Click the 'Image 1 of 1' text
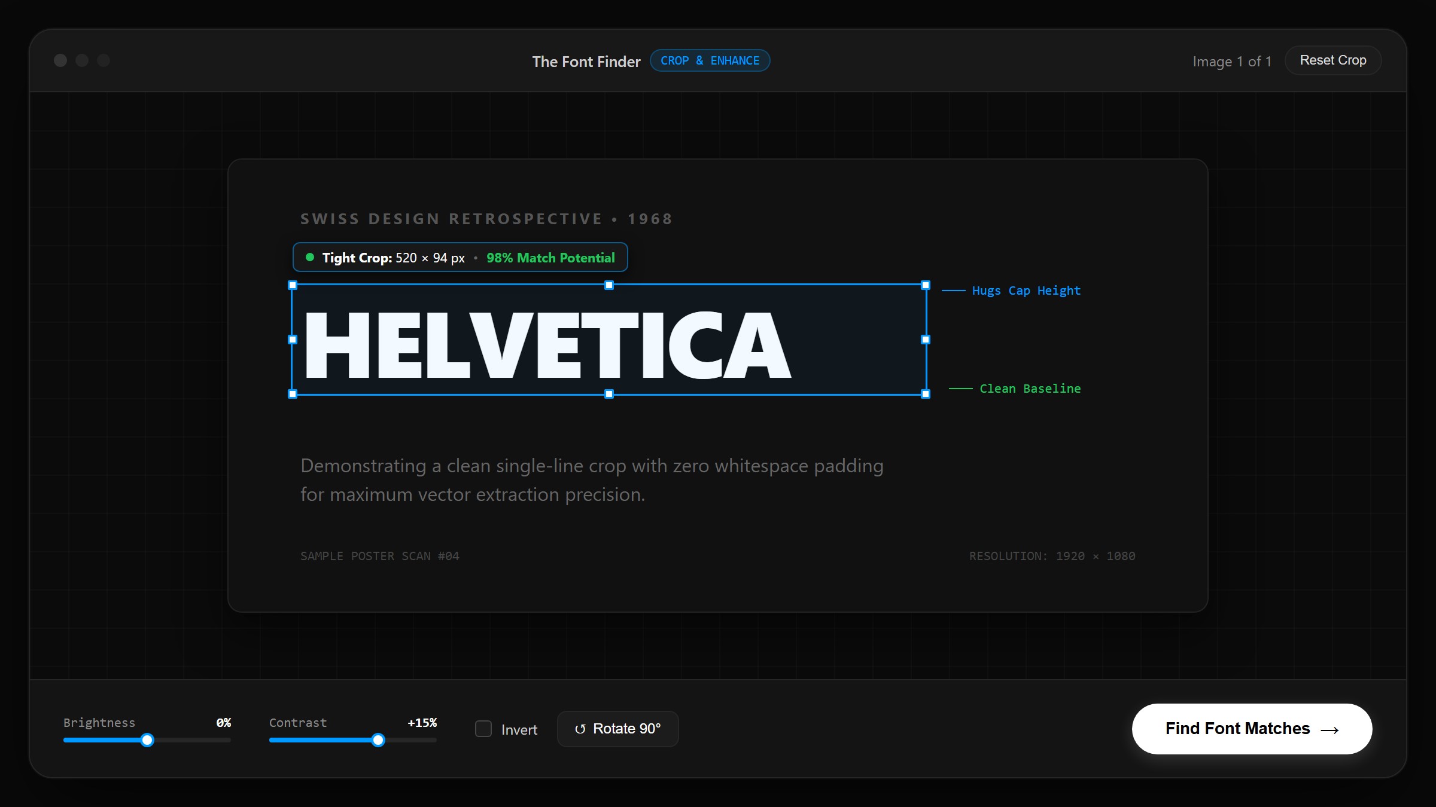Viewport: 1436px width, 807px height. coord(1232,62)
